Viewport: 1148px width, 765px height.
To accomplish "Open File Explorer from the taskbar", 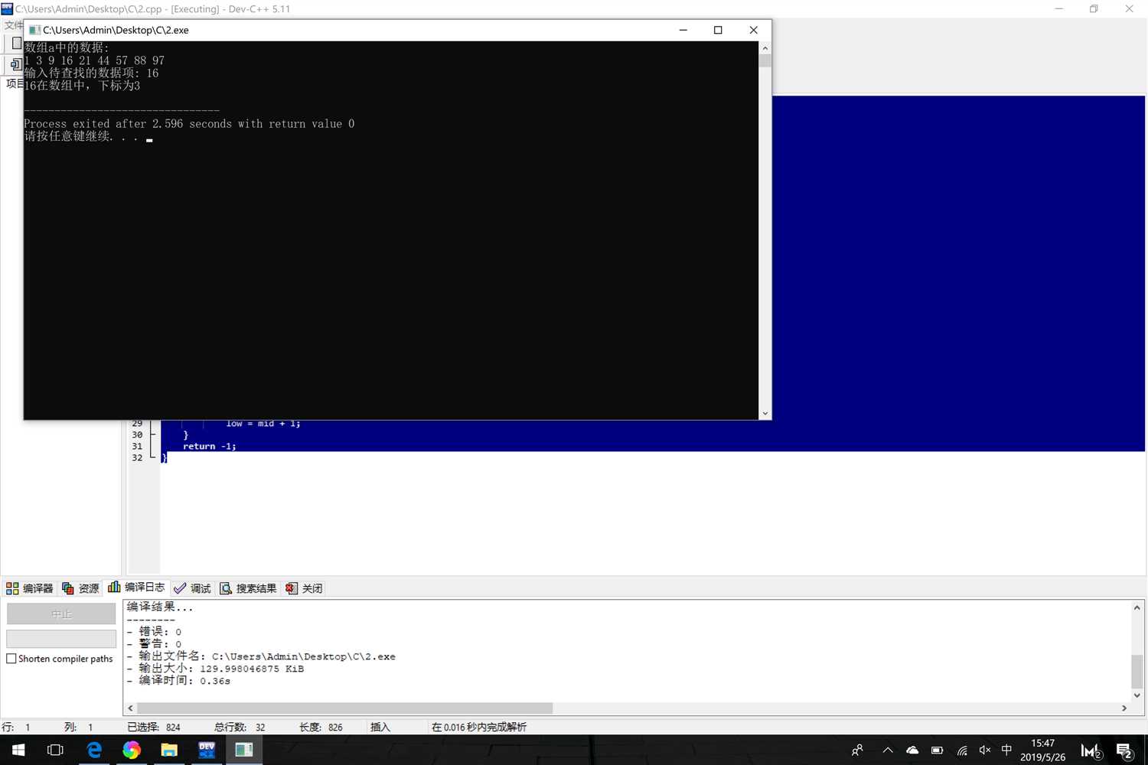I will pyautogui.click(x=168, y=750).
